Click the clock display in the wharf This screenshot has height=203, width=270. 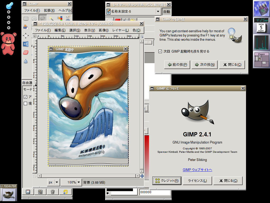(261, 20)
